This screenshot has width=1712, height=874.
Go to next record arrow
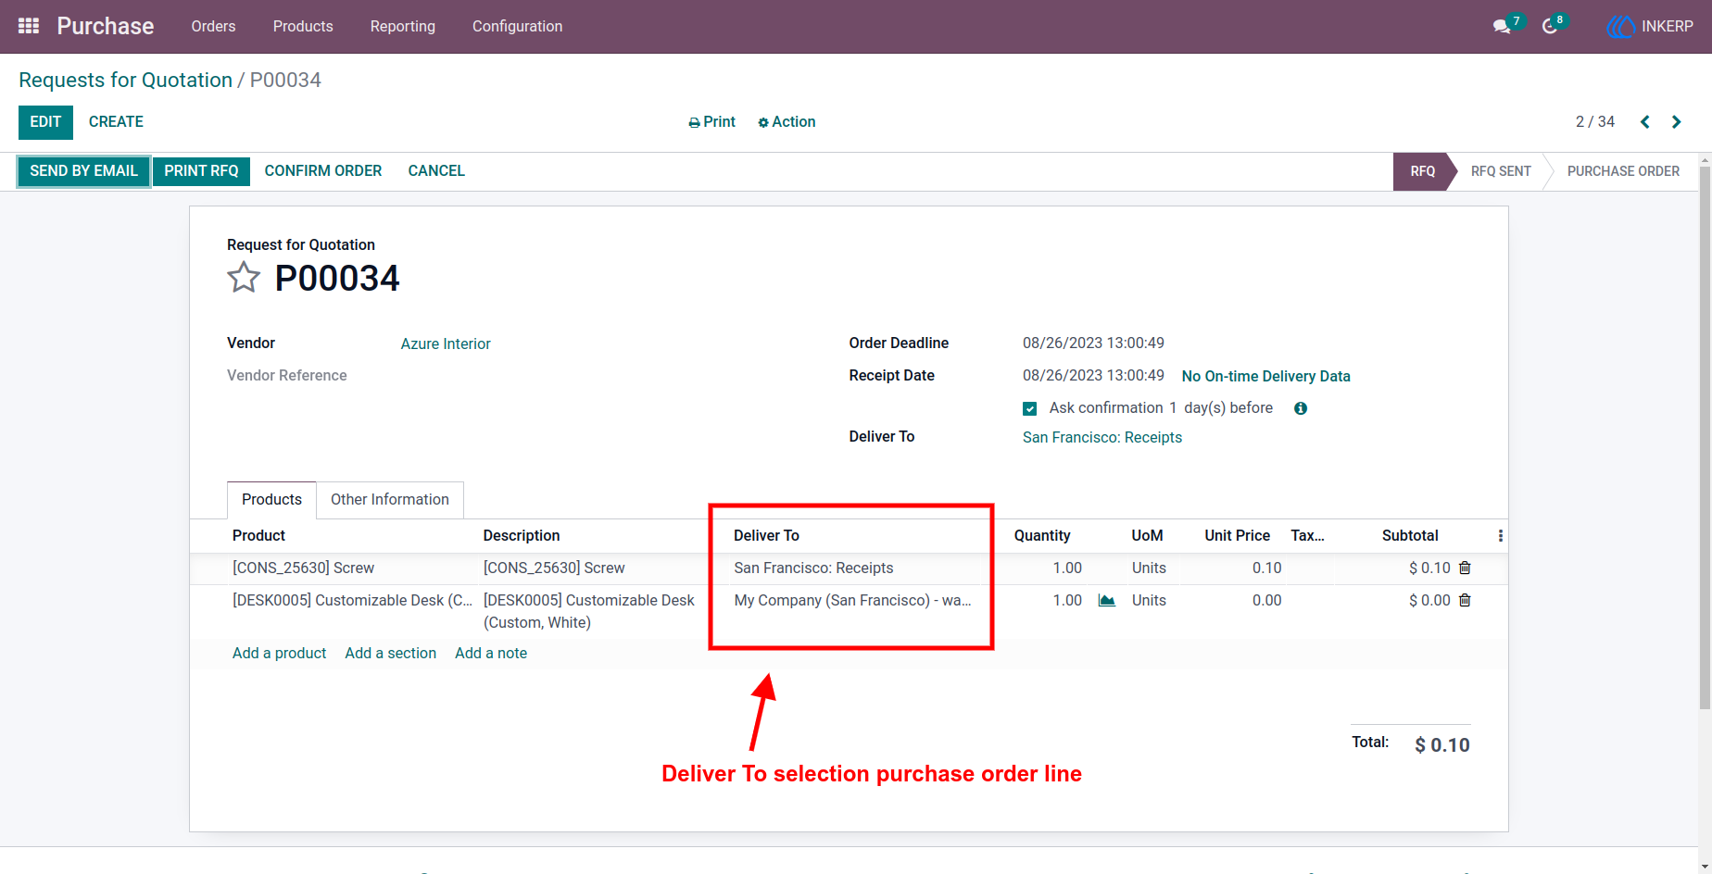tap(1676, 122)
